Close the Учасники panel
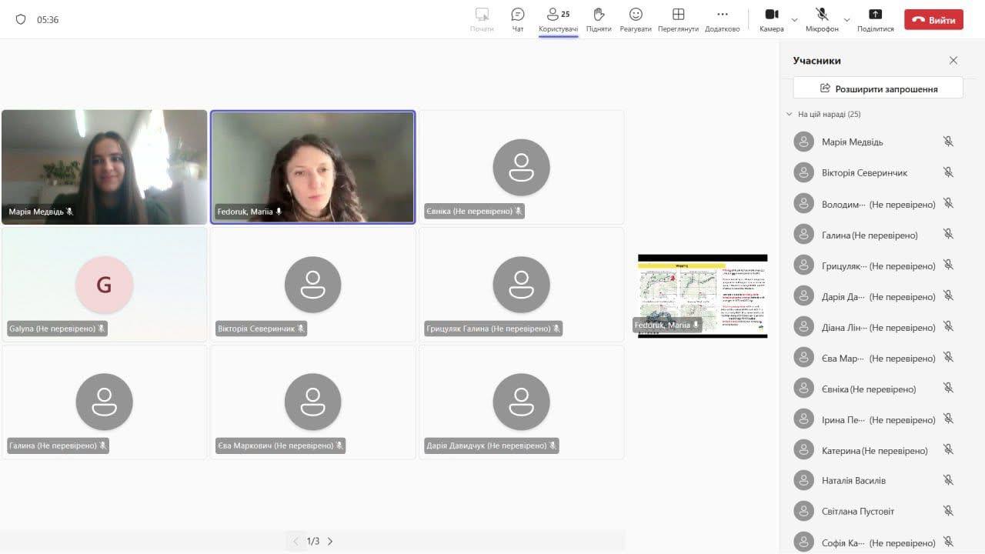Image resolution: width=985 pixels, height=554 pixels. [x=953, y=60]
